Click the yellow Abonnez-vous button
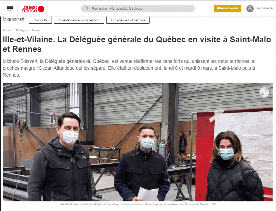The width and height of the screenshot is (276, 211). 227,9
